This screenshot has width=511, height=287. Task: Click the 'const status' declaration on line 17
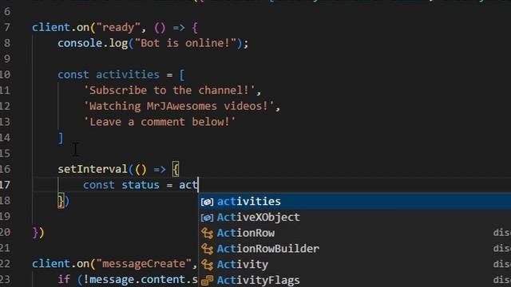point(121,185)
